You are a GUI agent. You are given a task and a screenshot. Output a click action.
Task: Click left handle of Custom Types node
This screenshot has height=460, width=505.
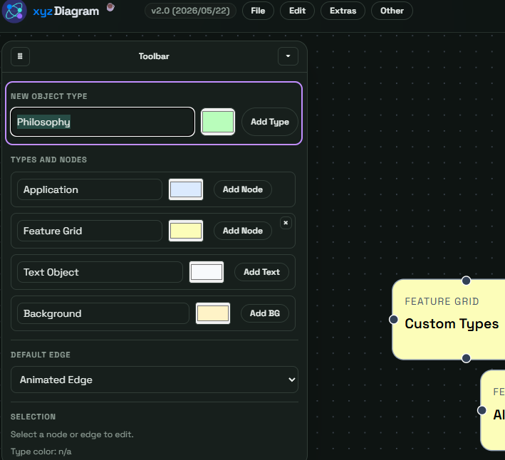click(393, 319)
